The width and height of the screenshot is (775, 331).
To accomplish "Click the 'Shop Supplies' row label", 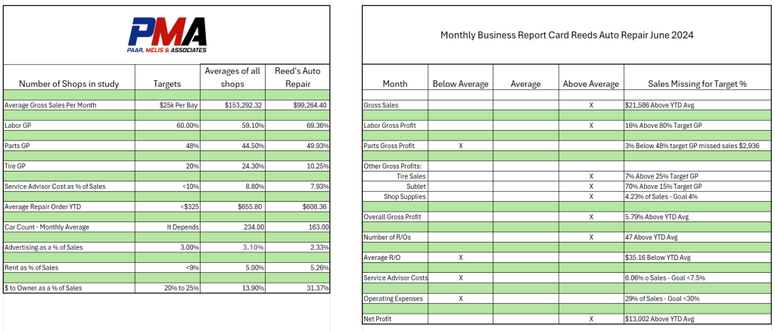I will pyautogui.click(x=405, y=196).
